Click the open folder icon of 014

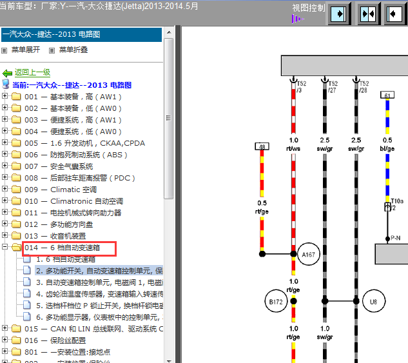(16, 247)
